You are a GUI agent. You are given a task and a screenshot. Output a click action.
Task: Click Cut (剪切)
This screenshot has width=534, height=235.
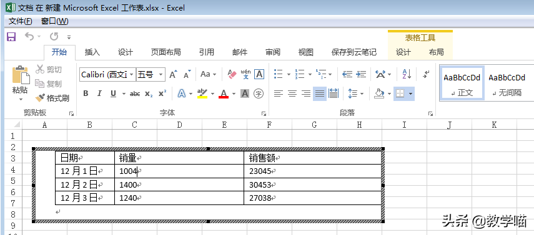[x=49, y=69]
